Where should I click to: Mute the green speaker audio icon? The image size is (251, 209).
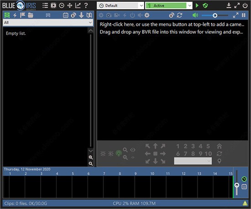click(x=195, y=16)
